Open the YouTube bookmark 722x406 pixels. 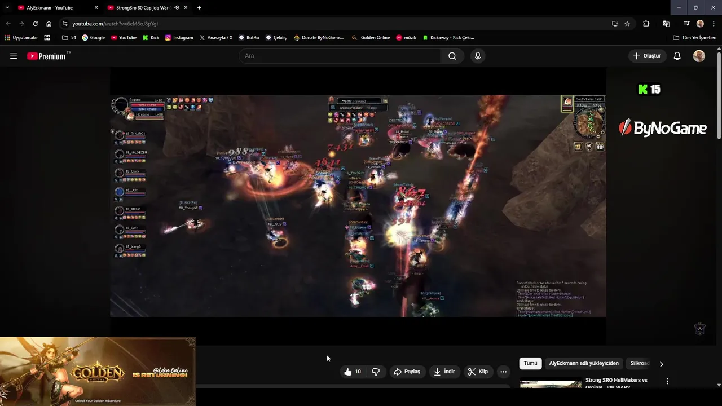pos(124,38)
